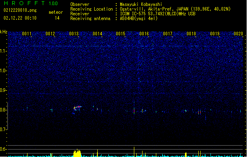Click the HROFFT 1.0.0 title text
The image size is (247, 157).
pyautogui.click(x=31, y=3)
